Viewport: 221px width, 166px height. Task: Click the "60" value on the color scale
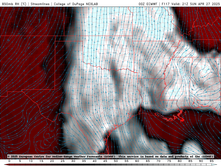coord(137,161)
